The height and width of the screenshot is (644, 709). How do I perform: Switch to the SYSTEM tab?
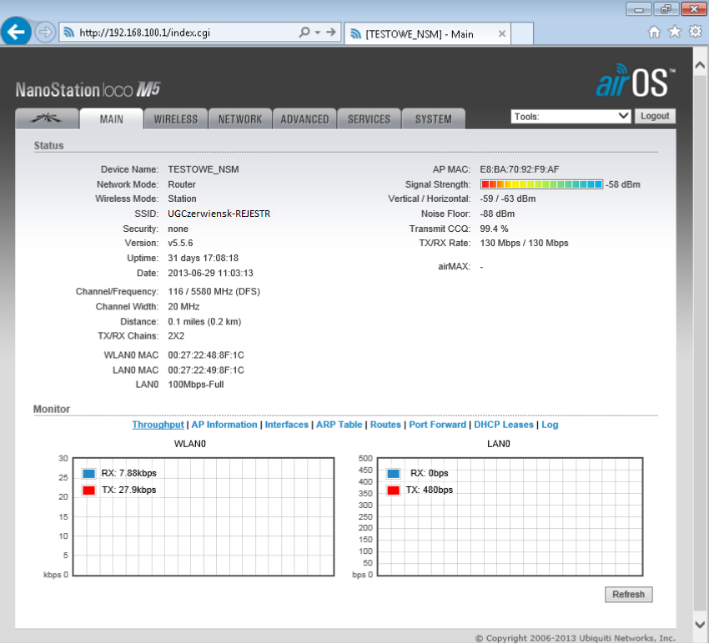tap(433, 119)
